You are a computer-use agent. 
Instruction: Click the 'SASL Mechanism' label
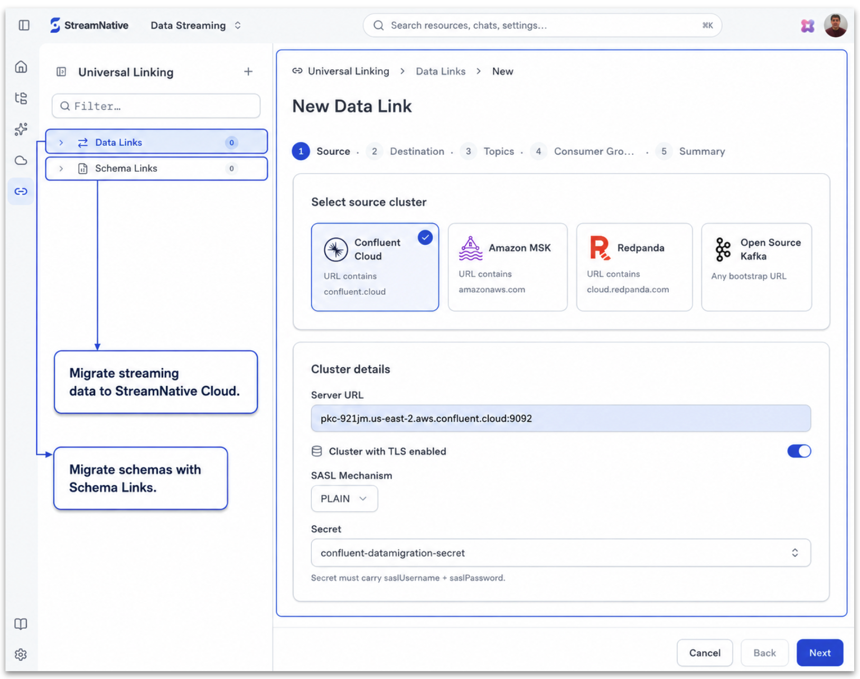(x=352, y=476)
